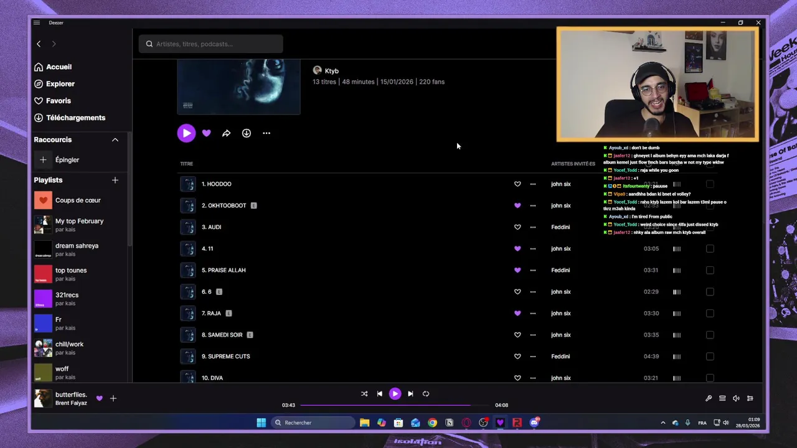This screenshot has height=448, width=797.
Task: Go back with the left arrow
Action: [x=39, y=44]
